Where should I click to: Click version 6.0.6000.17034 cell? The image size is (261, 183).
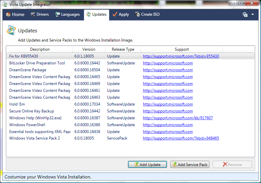87,104
